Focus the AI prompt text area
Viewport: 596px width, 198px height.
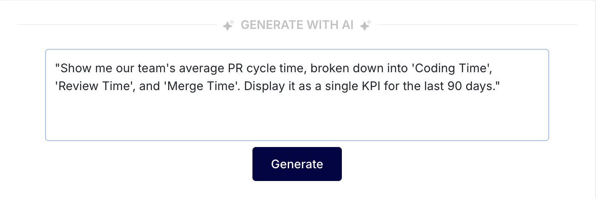pyautogui.click(x=297, y=115)
